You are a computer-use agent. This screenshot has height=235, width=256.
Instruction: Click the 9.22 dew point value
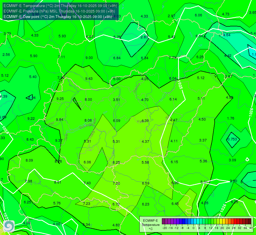click(x=31, y=119)
